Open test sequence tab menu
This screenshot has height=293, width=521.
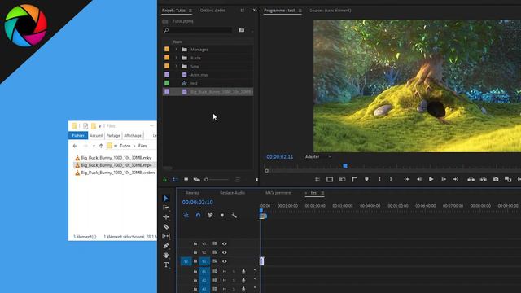coord(322,193)
